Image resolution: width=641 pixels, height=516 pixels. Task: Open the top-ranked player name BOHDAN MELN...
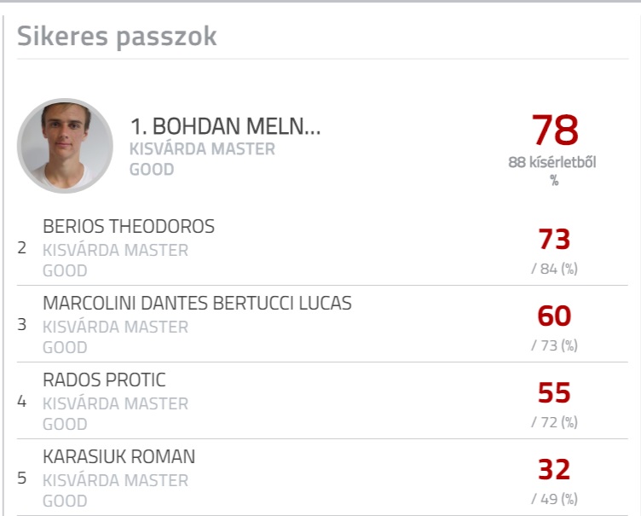pos(225,126)
